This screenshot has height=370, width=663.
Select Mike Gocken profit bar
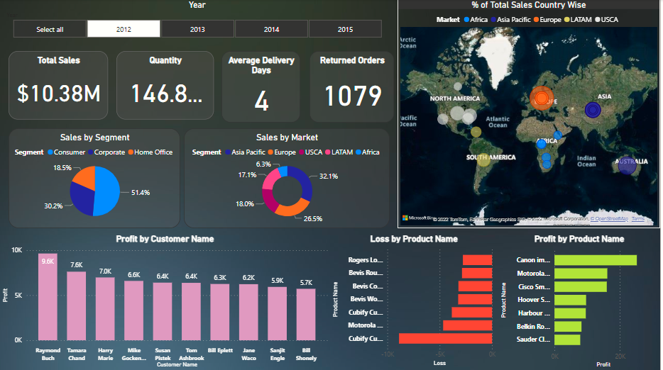point(134,310)
